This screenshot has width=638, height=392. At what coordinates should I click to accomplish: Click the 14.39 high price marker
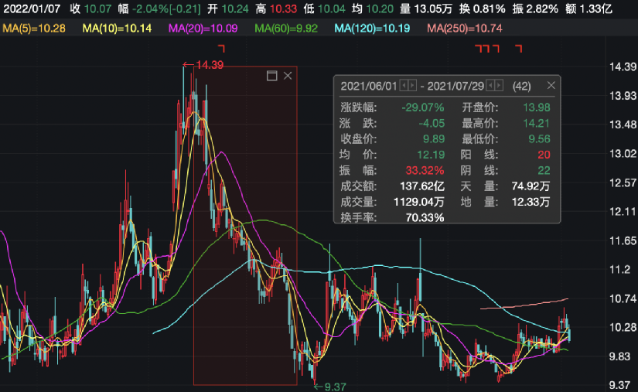click(203, 65)
